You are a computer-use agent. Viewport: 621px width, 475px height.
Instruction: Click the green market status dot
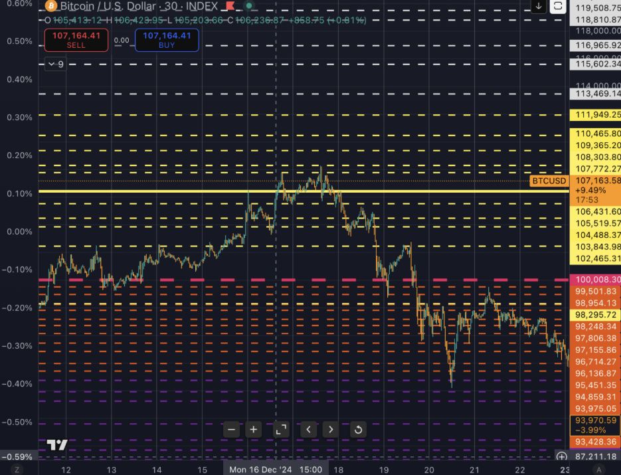click(248, 6)
